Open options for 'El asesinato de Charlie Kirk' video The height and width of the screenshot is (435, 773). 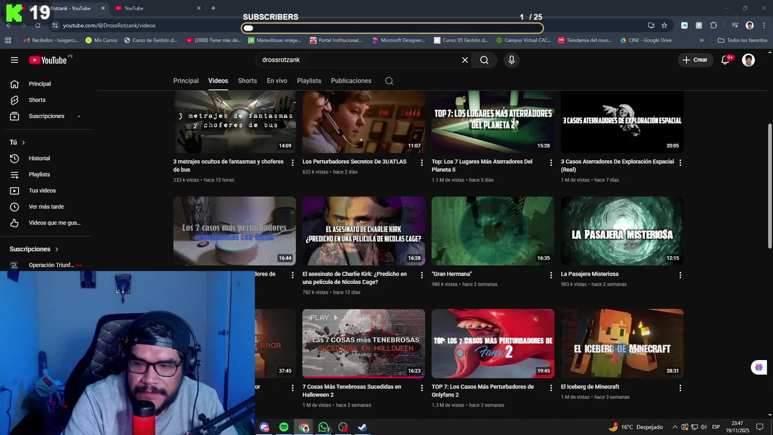pyautogui.click(x=422, y=275)
